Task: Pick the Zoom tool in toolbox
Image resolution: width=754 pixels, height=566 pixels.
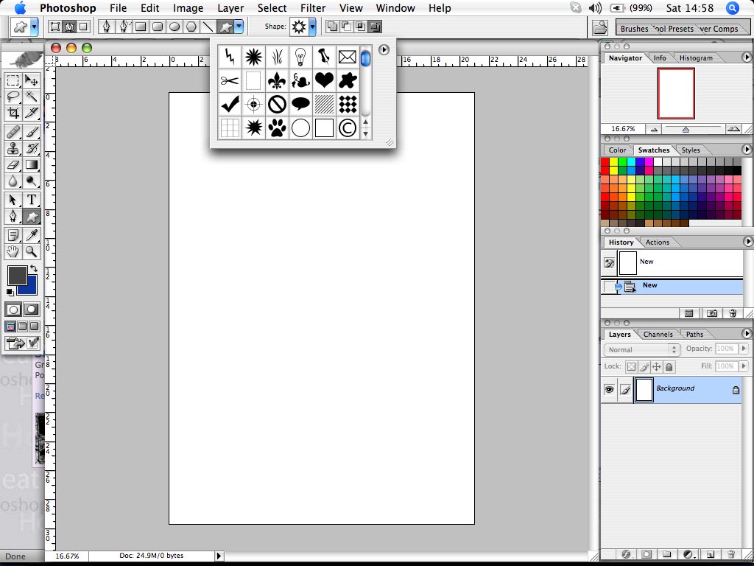Action: click(x=32, y=252)
